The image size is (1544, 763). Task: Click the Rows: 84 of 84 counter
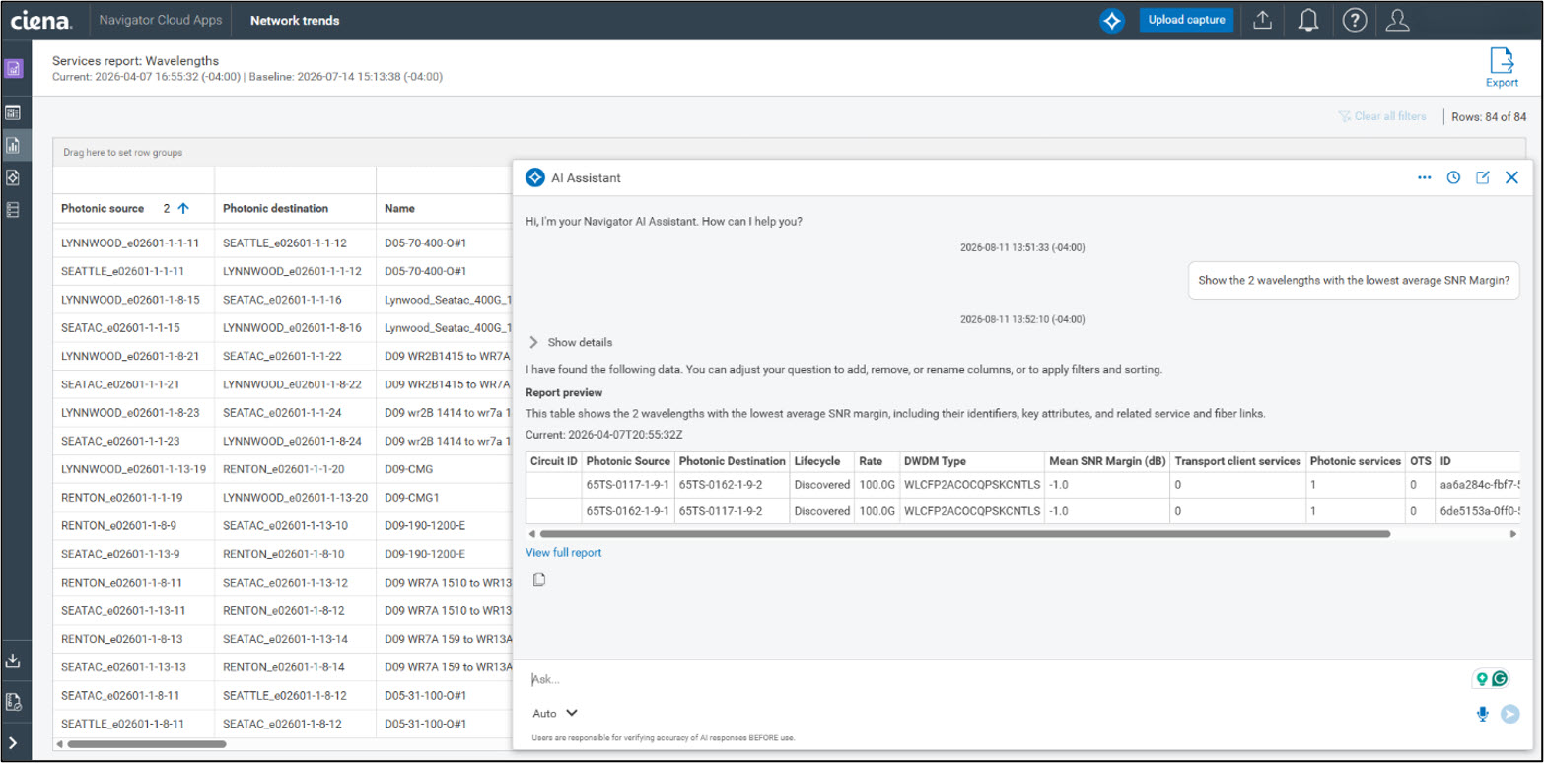(x=1489, y=116)
